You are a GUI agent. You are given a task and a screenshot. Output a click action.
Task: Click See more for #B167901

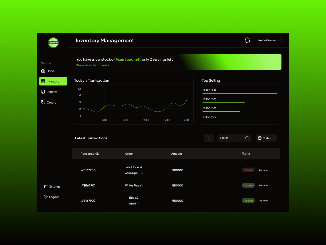pos(263,185)
